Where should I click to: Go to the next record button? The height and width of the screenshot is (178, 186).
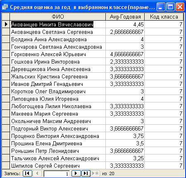76,173
